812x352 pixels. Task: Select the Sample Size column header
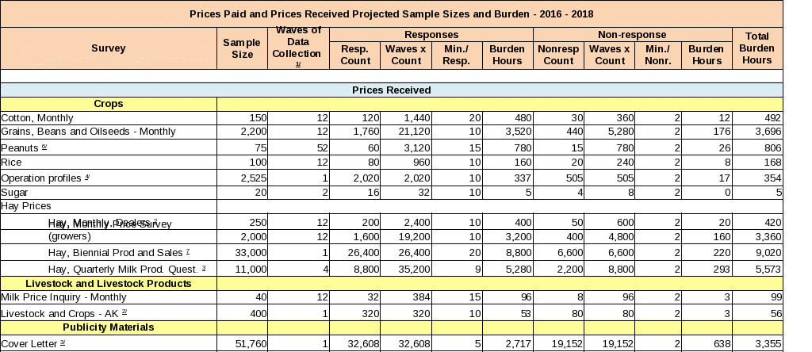[242, 48]
